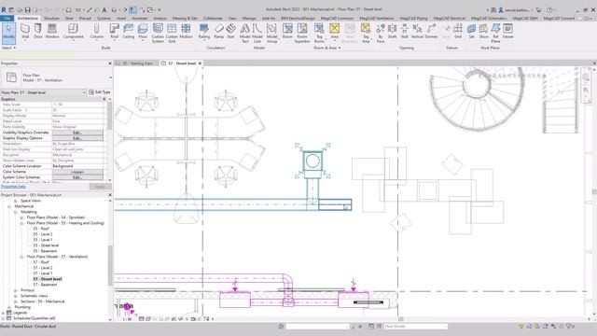
Task: Select the Dormer opening tool
Action: [431, 31]
